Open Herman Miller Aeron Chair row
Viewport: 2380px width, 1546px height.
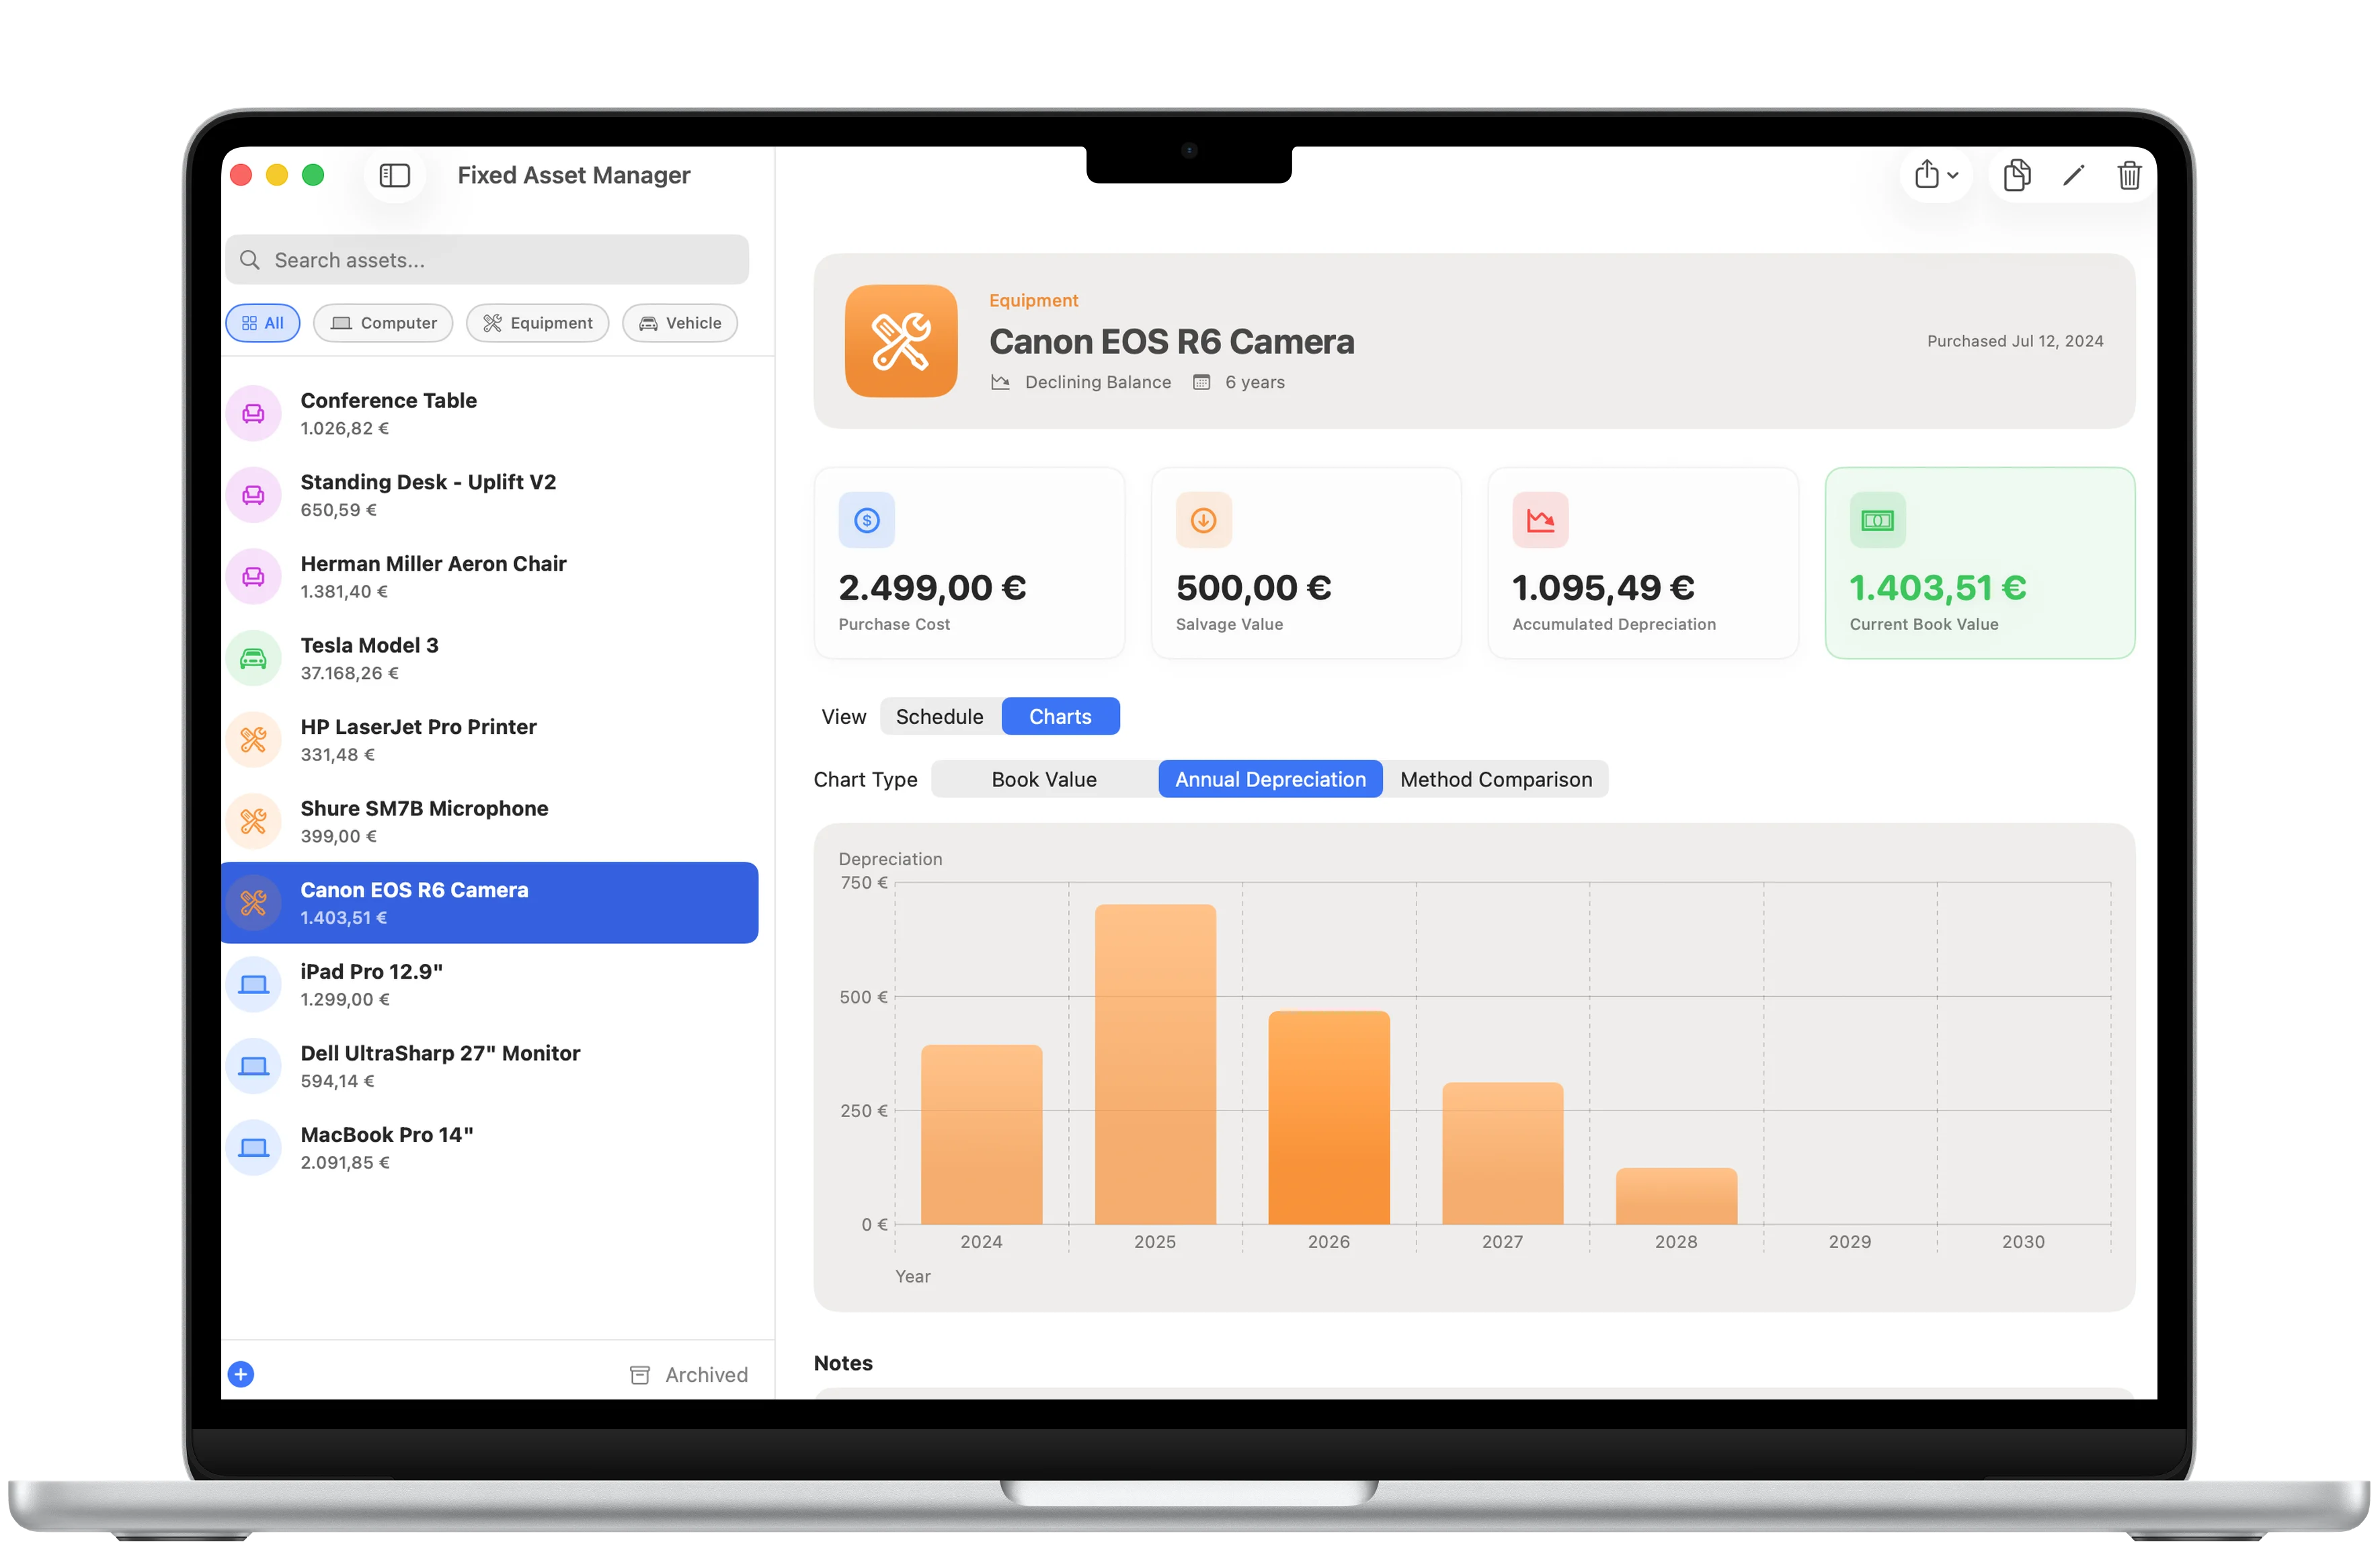coord(490,577)
